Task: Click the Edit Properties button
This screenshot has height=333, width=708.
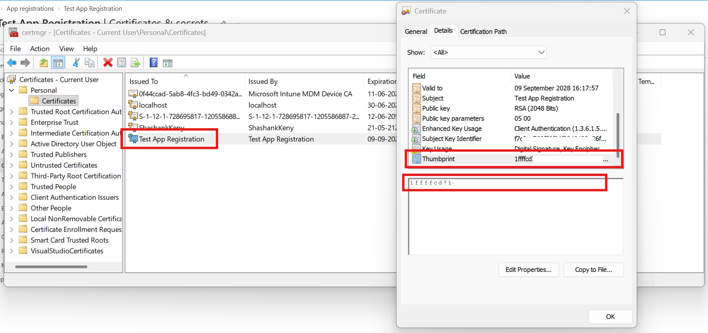Action: pyautogui.click(x=528, y=270)
